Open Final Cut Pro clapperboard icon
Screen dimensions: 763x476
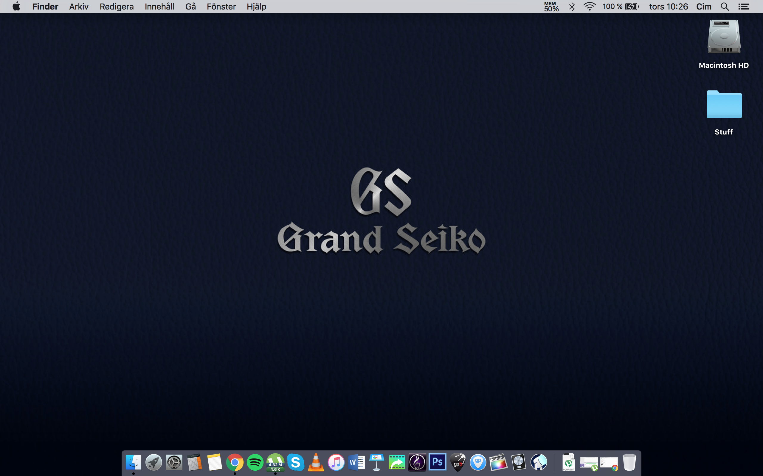498,462
